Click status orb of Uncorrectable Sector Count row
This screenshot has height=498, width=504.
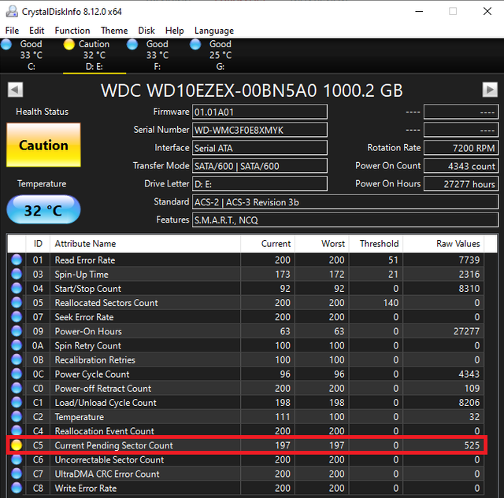(17, 459)
